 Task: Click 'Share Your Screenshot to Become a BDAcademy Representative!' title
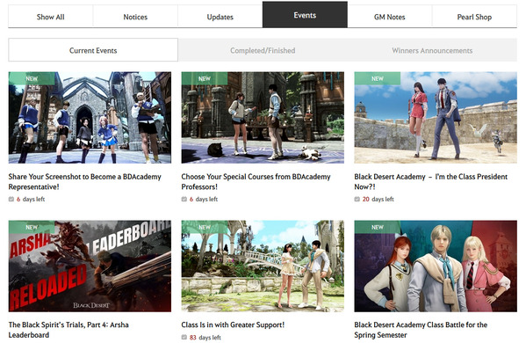tap(85, 181)
